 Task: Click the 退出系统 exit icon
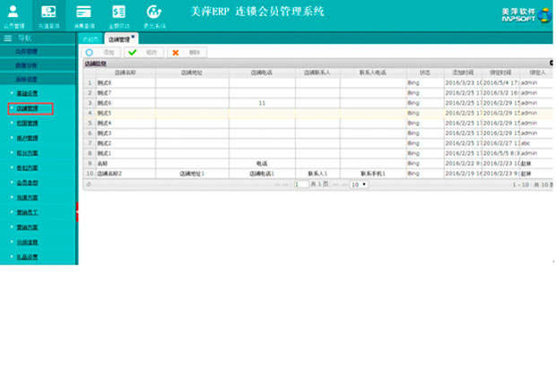tap(153, 13)
